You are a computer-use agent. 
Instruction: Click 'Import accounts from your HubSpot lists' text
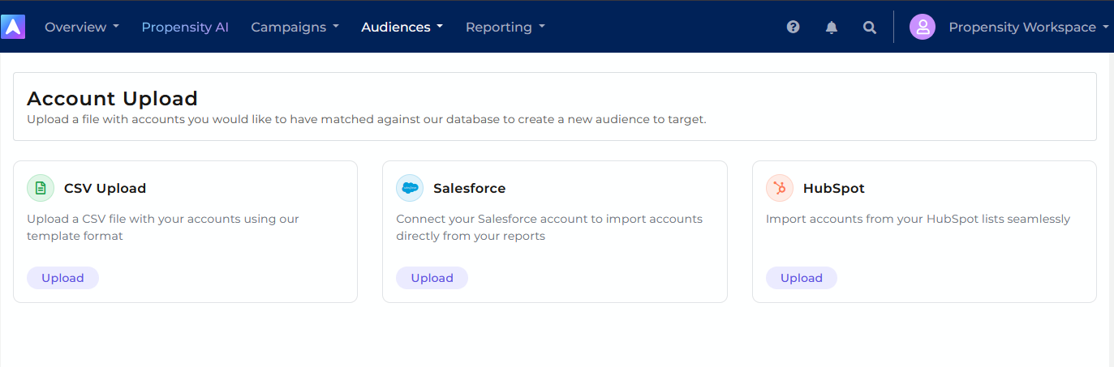[918, 219]
